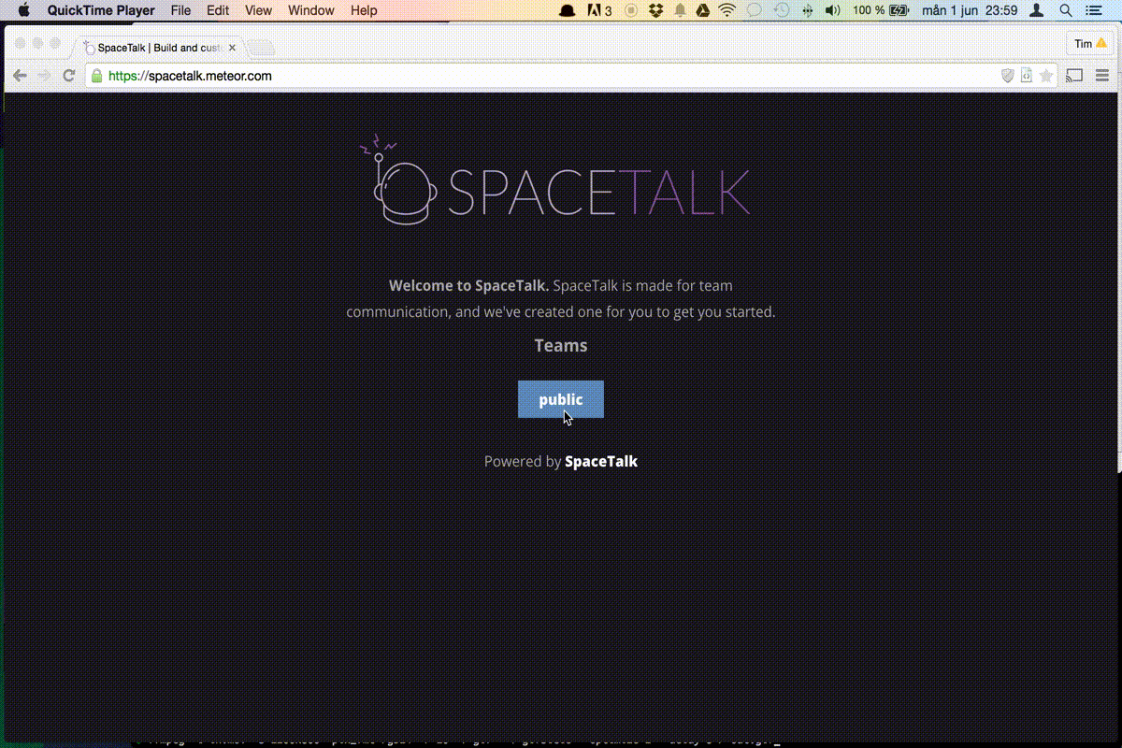This screenshot has height=748, width=1122.
Task: Open a new tab next to SpaceTalk
Action: pos(263,47)
